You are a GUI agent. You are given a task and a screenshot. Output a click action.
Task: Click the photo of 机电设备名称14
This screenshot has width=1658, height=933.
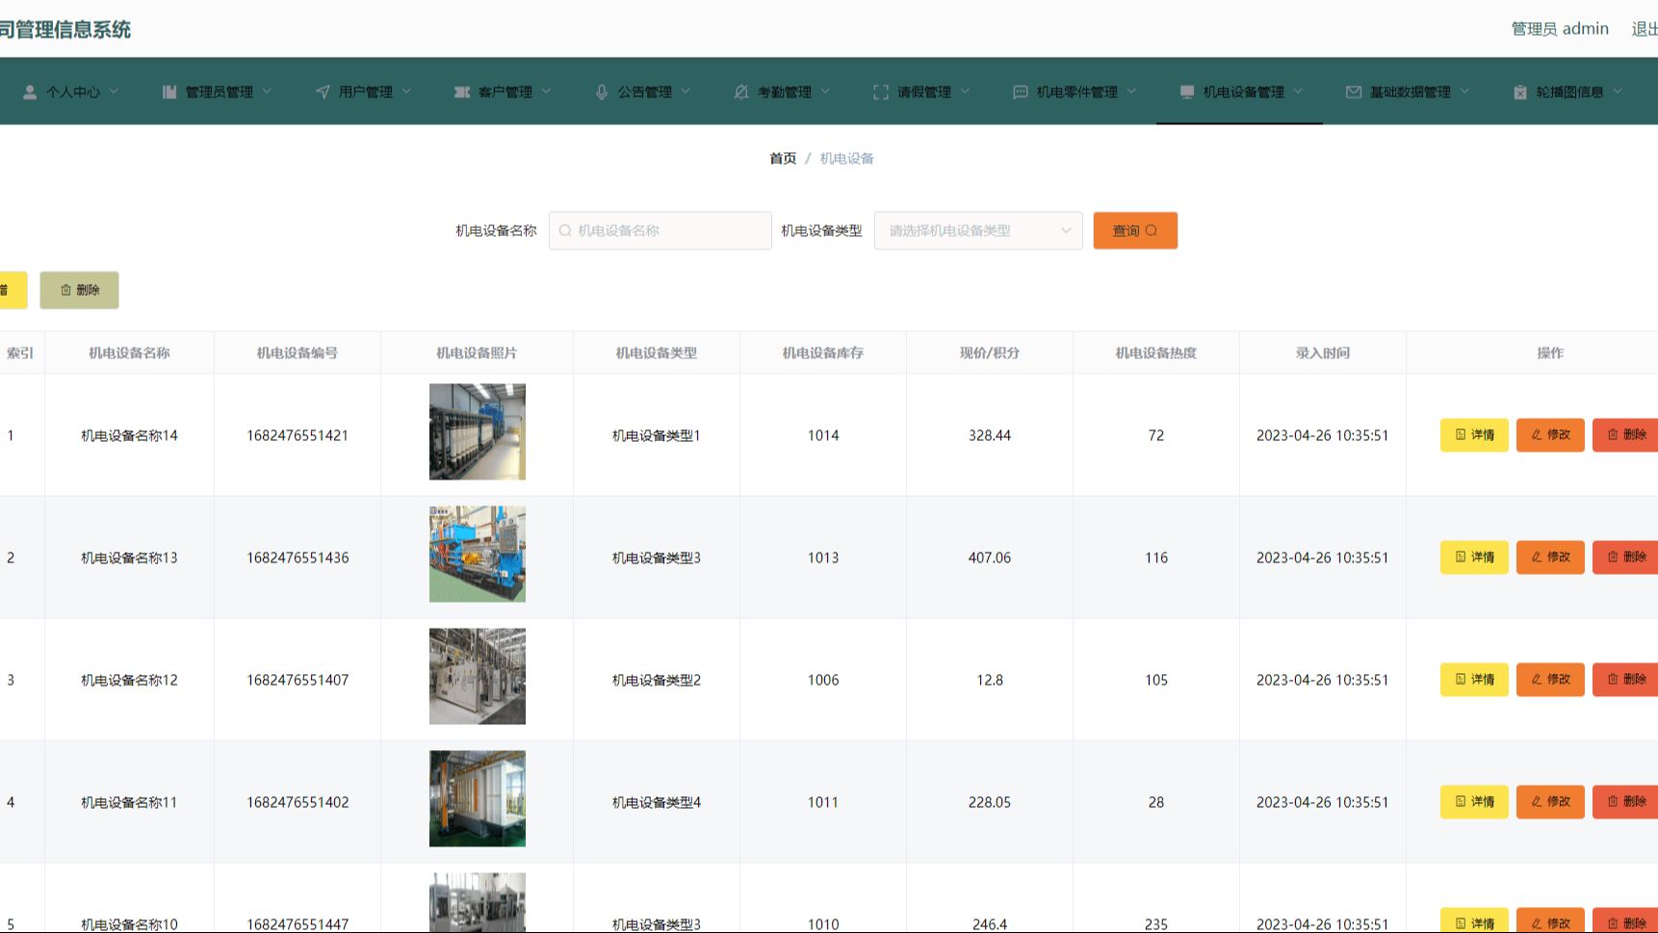[478, 432]
